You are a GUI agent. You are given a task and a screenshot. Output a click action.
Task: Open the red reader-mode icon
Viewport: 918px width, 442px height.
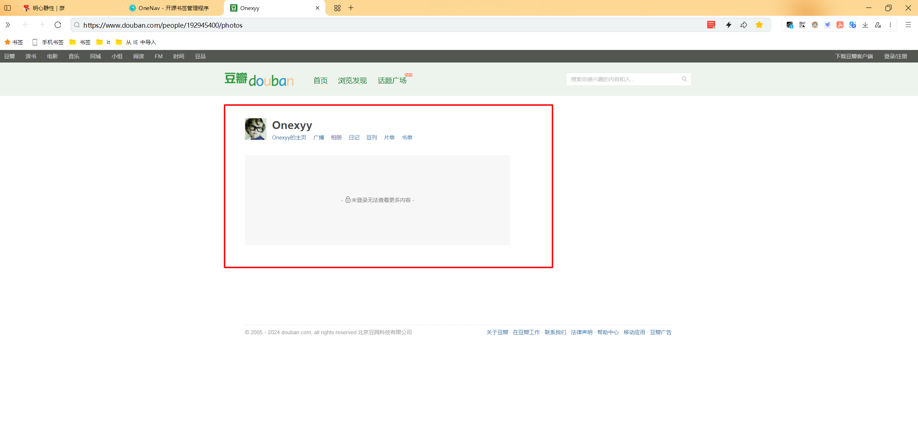pyautogui.click(x=711, y=25)
